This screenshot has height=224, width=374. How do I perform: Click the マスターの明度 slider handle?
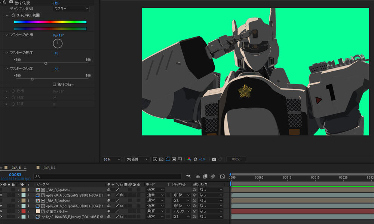pos(32,79)
